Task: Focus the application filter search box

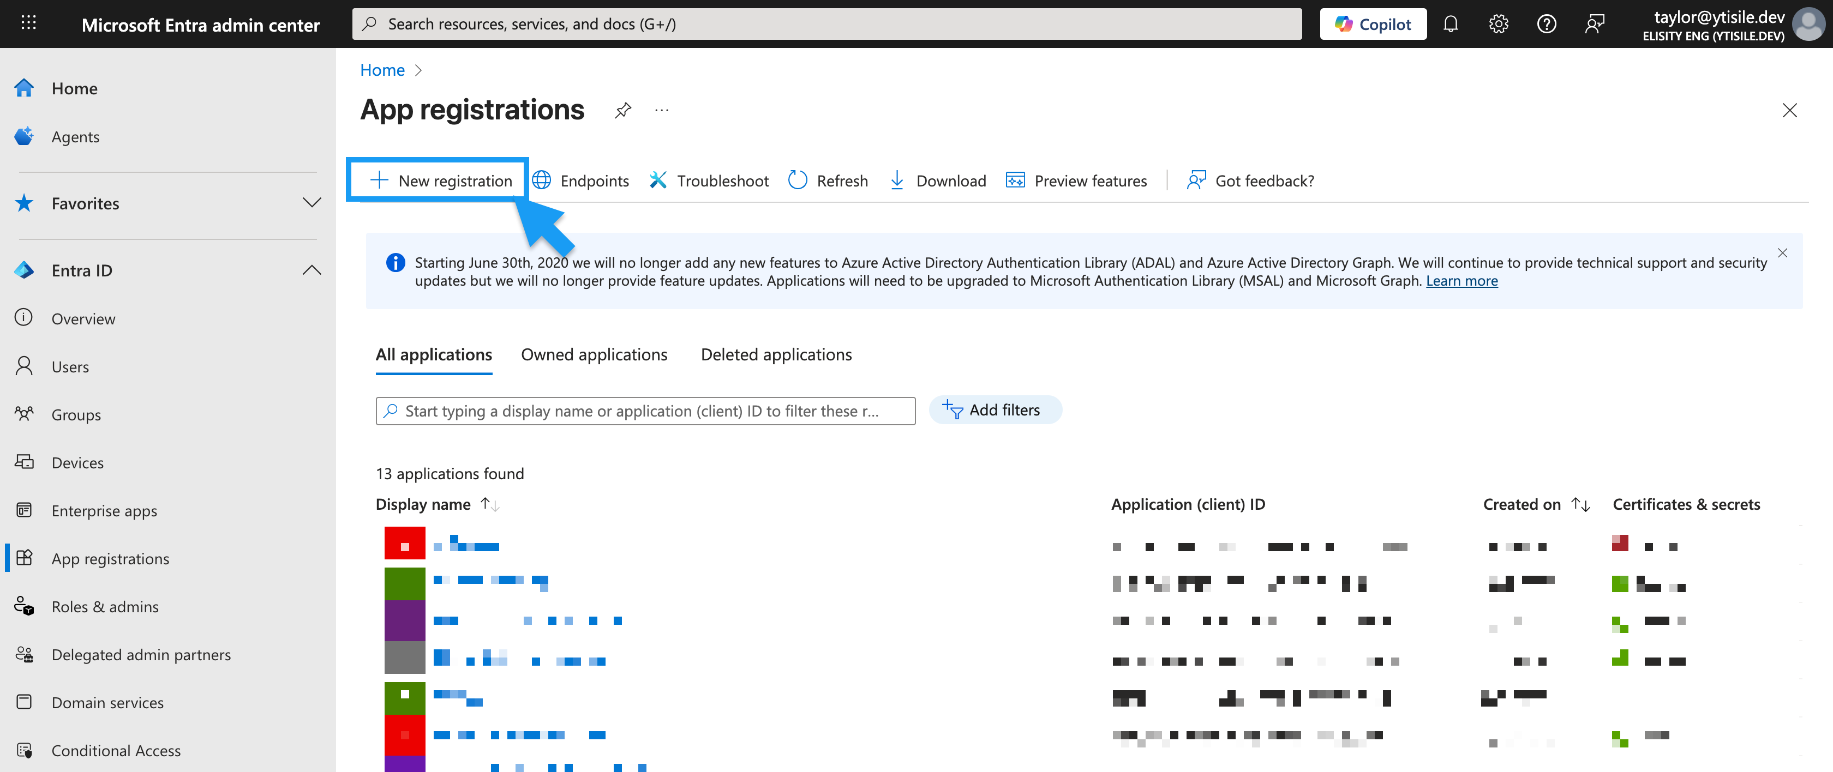Action: (645, 411)
